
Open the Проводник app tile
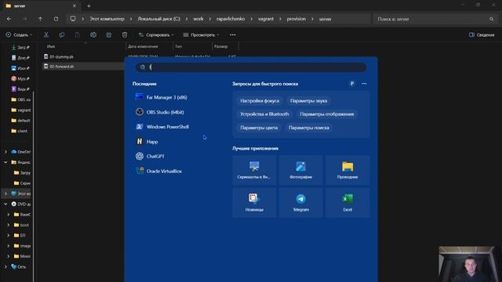point(347,170)
